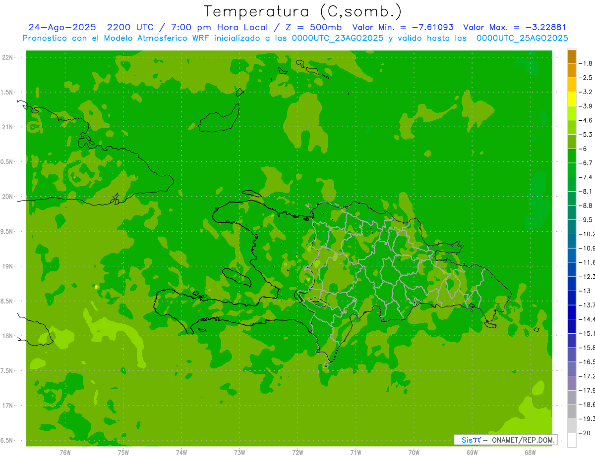Pick the dark orange swatch above -1.8
595x459 pixels.
coord(572,56)
